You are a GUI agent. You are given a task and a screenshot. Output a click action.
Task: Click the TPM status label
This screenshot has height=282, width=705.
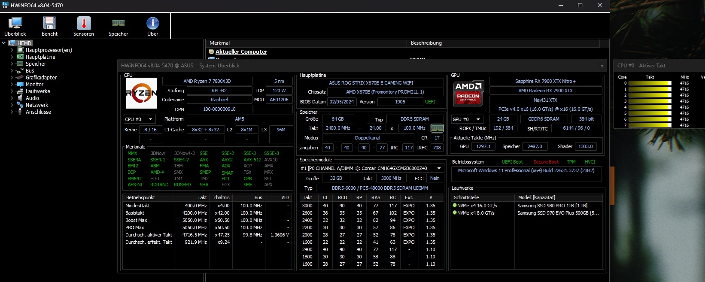571,162
